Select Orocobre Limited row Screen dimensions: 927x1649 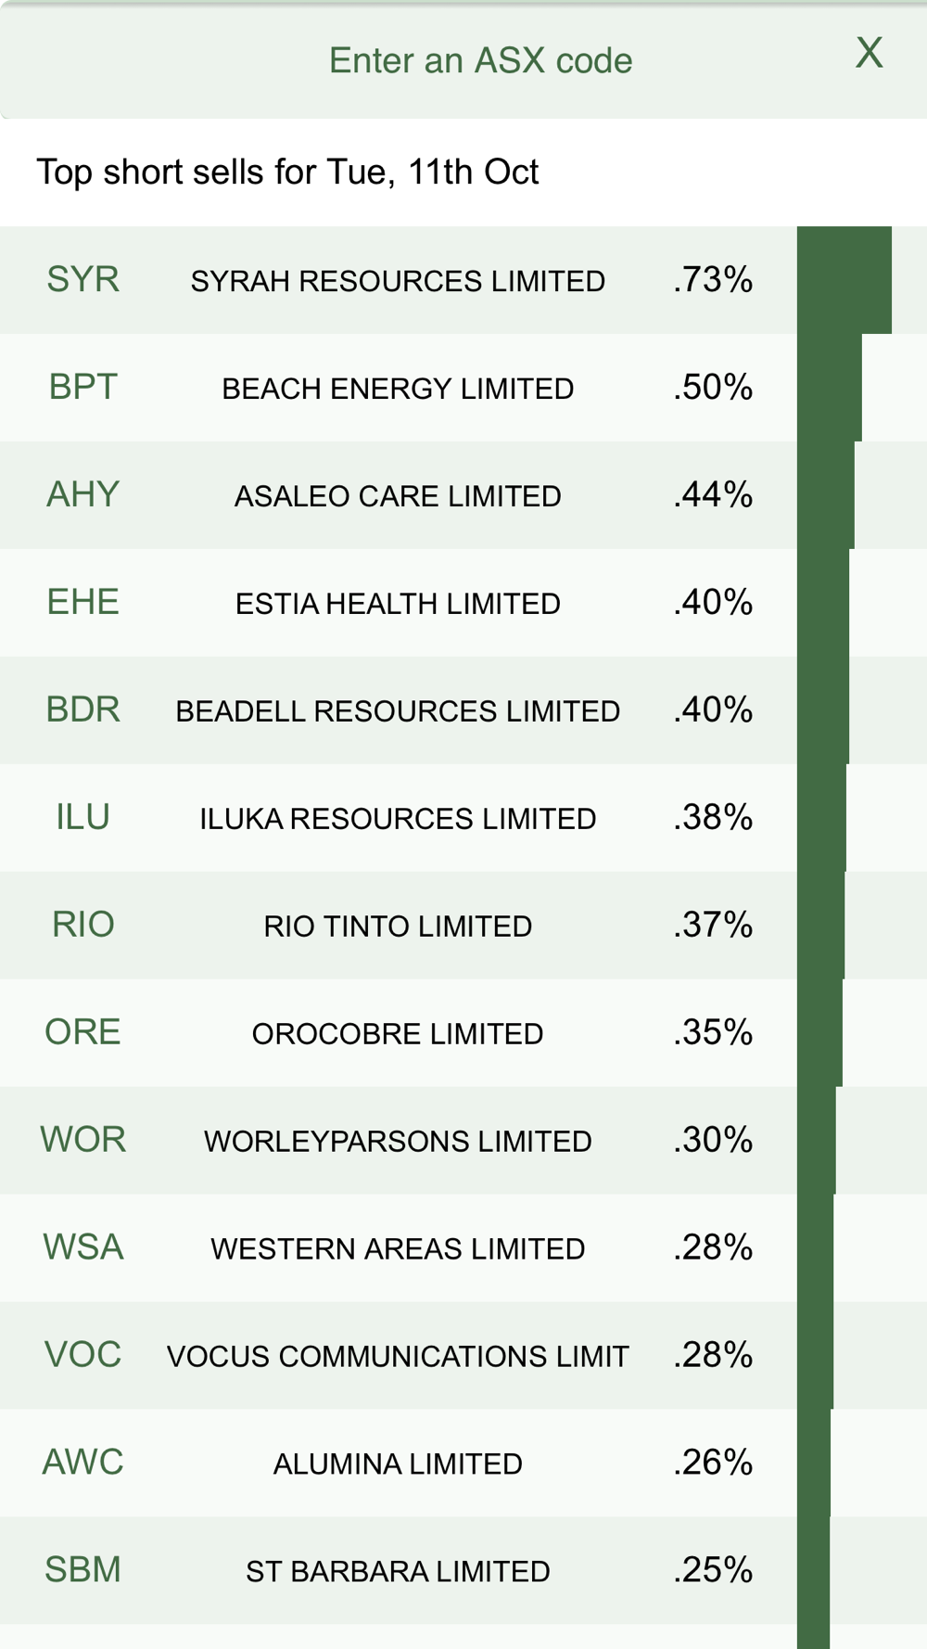click(463, 1033)
